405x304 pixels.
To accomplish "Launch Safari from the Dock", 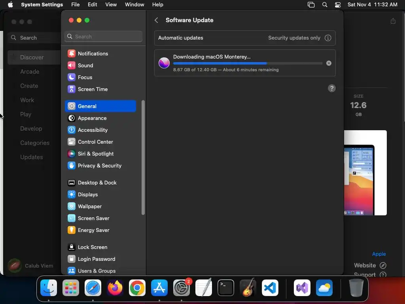I will pos(93,288).
